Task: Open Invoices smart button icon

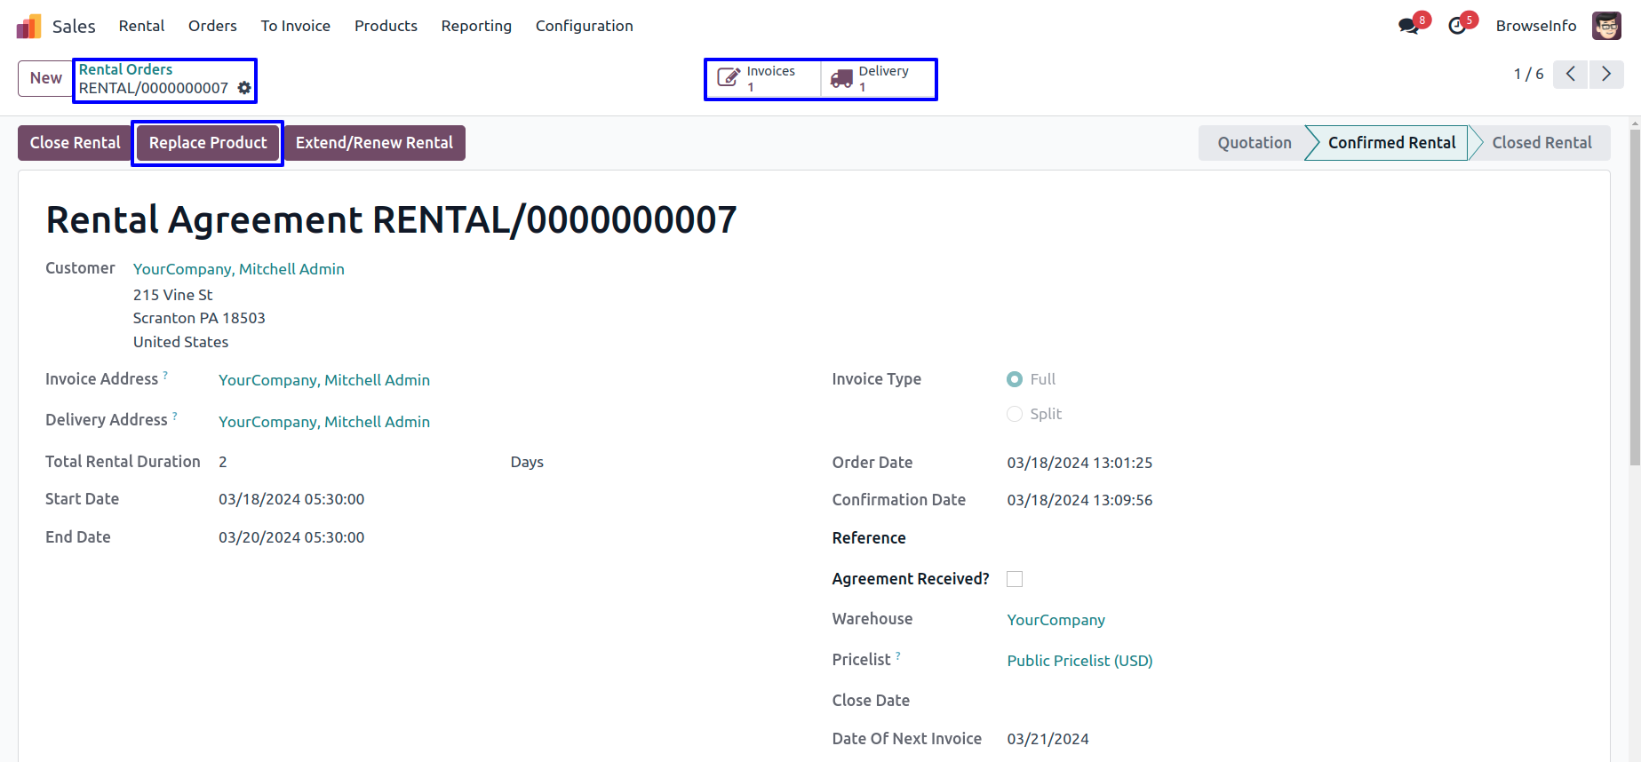Action: click(729, 78)
